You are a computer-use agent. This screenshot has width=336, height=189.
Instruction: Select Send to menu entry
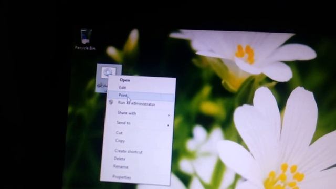pos(123,123)
